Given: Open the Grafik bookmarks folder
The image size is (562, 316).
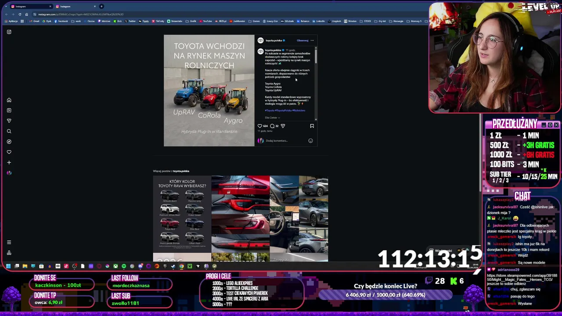Looking at the screenshot, I should pyautogui.click(x=191, y=21).
